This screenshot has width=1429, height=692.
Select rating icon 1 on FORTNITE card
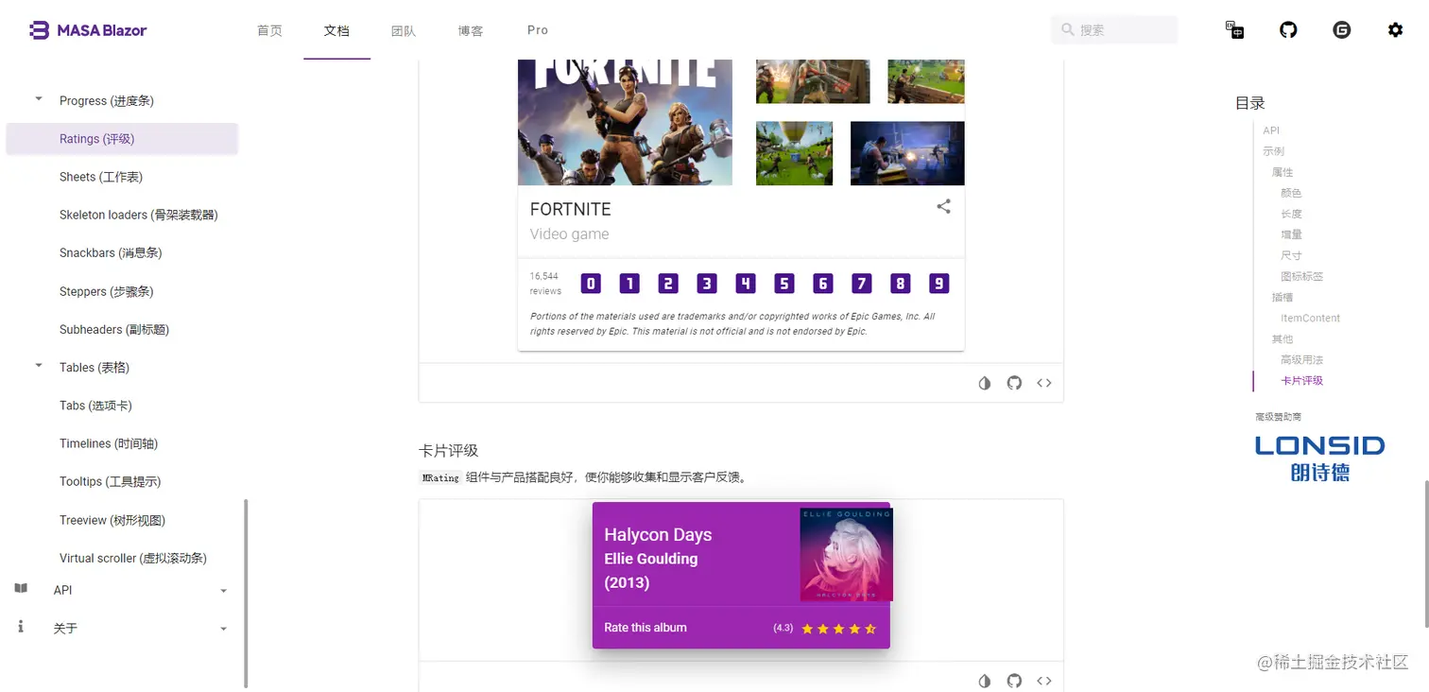[629, 284]
